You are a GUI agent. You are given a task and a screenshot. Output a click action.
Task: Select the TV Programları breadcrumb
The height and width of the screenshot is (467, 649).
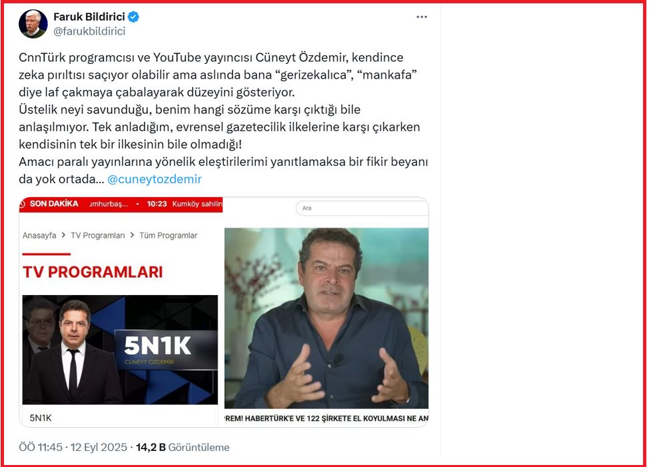(98, 235)
